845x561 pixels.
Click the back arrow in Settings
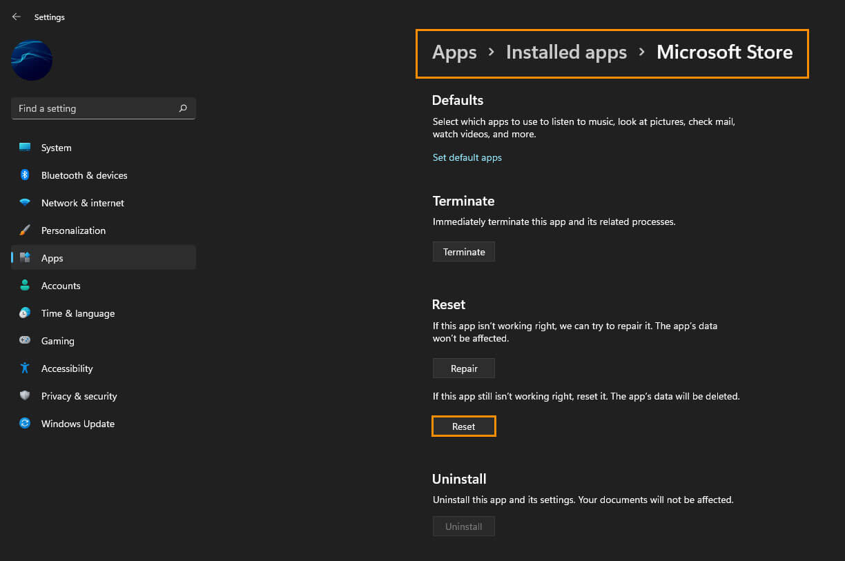point(16,17)
